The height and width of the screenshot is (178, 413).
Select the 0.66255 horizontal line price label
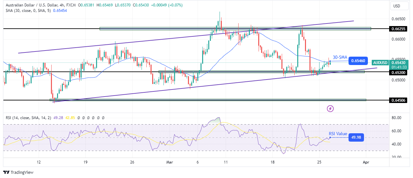tap(398, 29)
